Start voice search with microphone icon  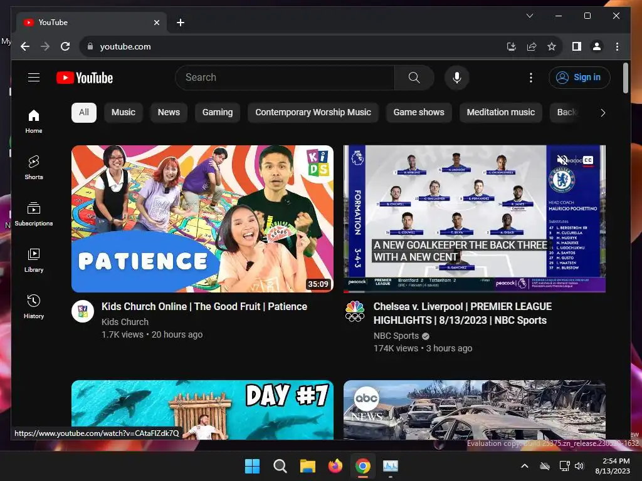click(457, 77)
